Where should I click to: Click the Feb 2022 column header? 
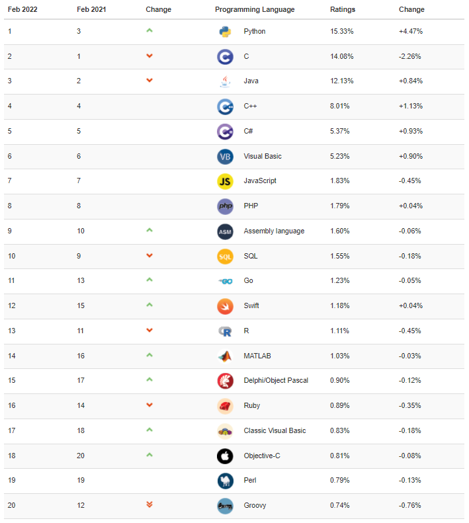pyautogui.click(x=22, y=10)
